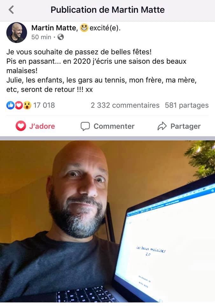Toggle the J'adore reaction button

(x=35, y=126)
